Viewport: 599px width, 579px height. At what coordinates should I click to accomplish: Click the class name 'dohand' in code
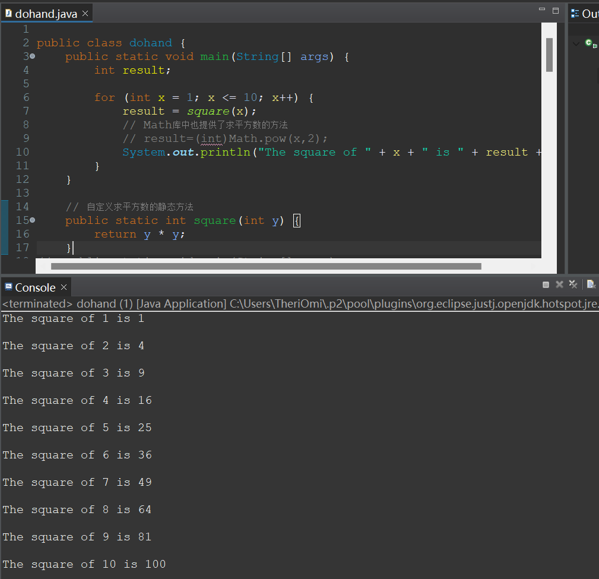pyautogui.click(x=151, y=43)
